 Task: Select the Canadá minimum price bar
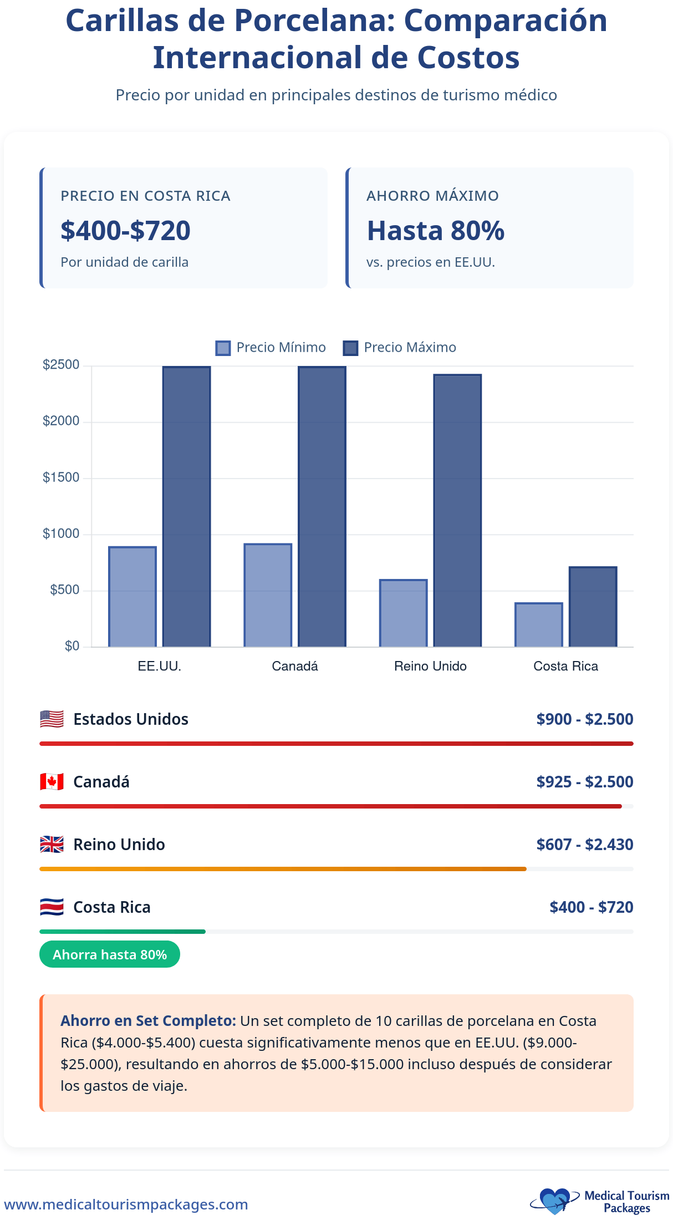click(268, 594)
